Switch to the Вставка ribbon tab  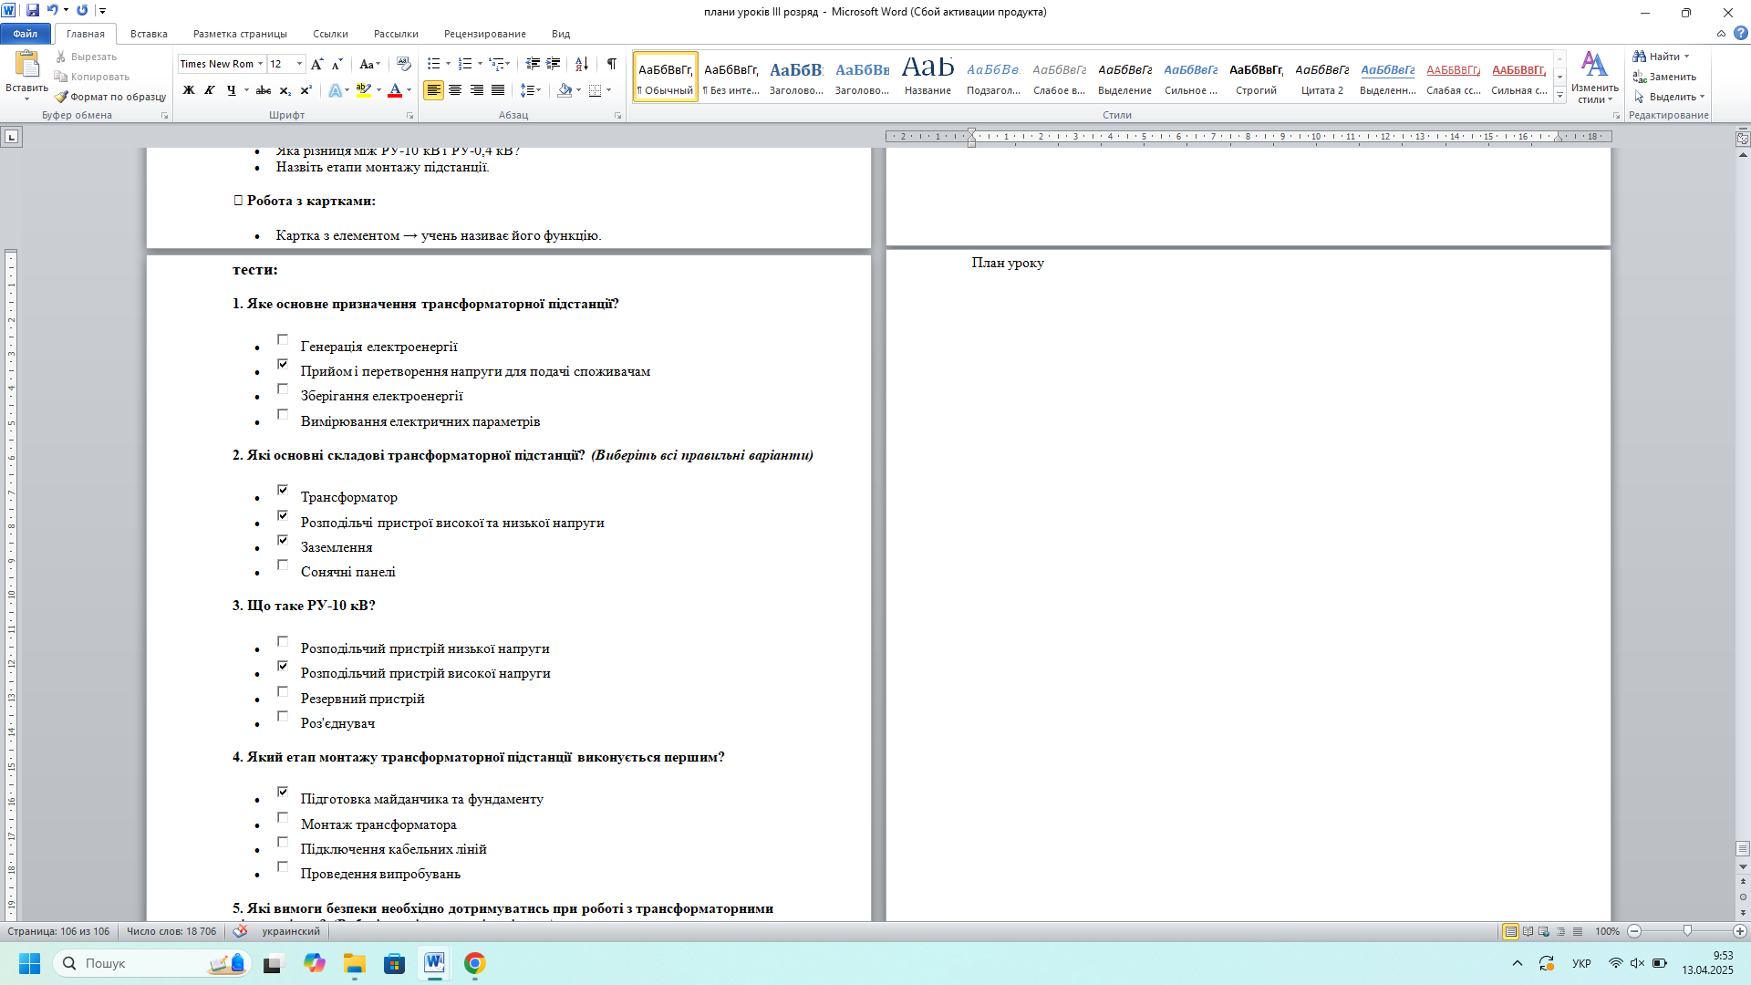point(149,34)
